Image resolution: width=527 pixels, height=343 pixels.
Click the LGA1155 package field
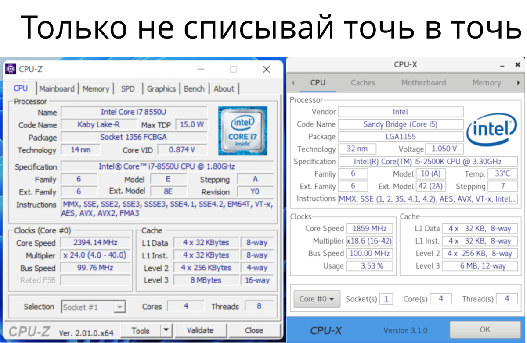pos(401,137)
